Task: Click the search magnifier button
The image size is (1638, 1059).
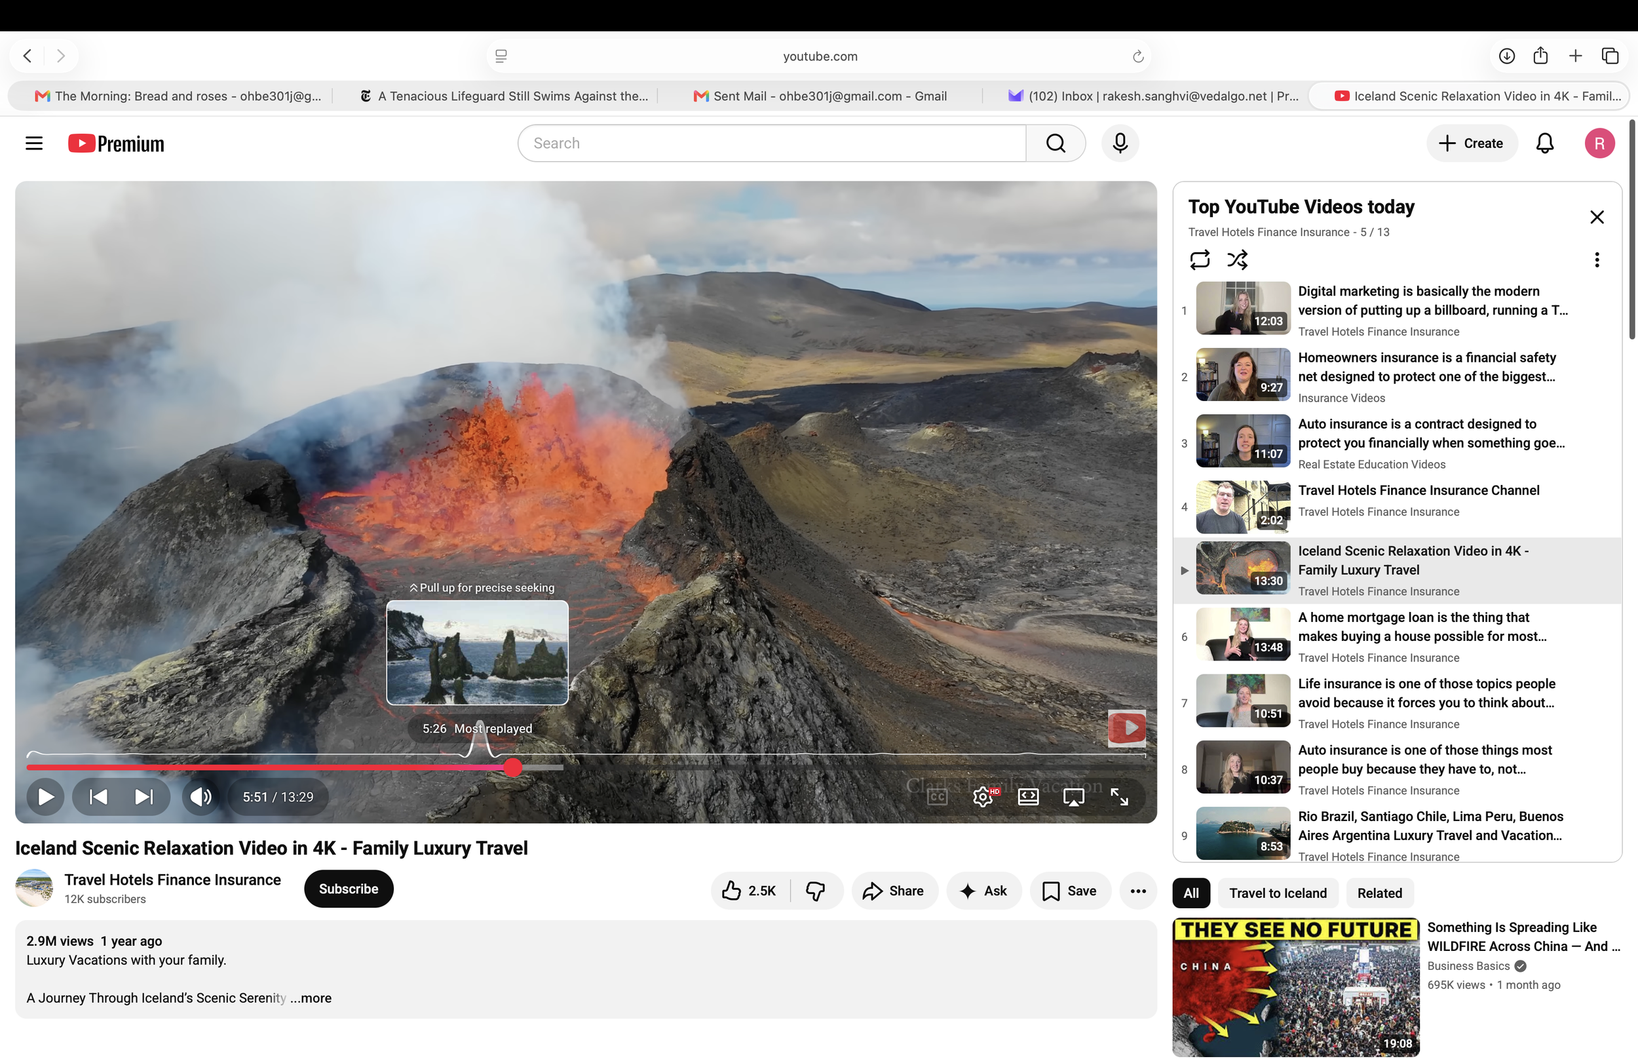Action: pos(1056,143)
